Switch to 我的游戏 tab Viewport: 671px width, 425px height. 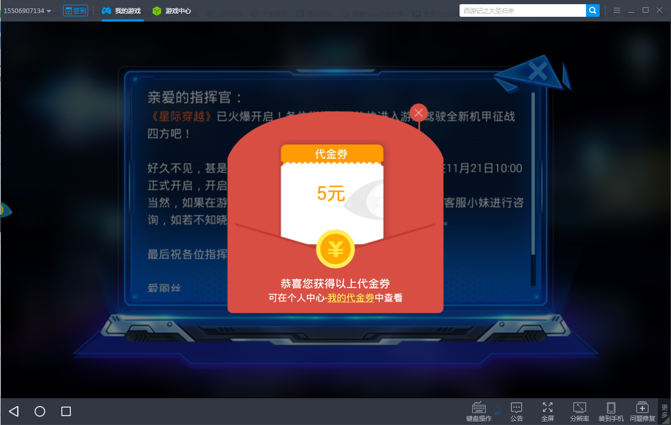(122, 10)
